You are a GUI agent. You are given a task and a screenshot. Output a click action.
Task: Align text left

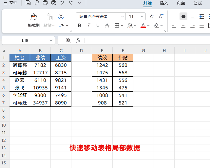[x=174, y=26]
